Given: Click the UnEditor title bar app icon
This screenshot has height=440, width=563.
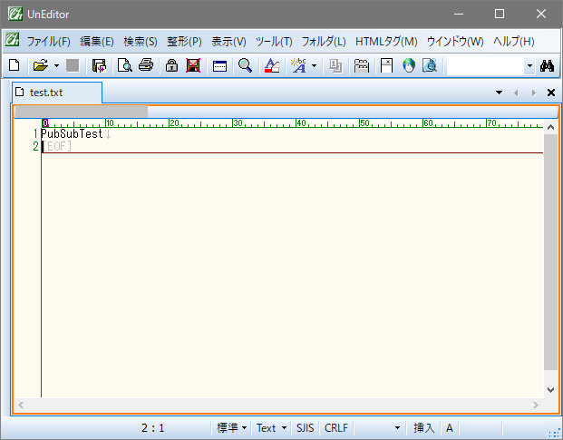Looking at the screenshot, I should 15,14.
